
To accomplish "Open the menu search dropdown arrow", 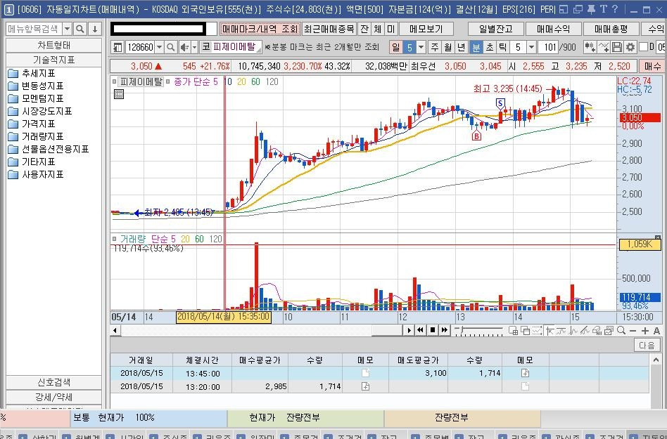I will click(68, 29).
